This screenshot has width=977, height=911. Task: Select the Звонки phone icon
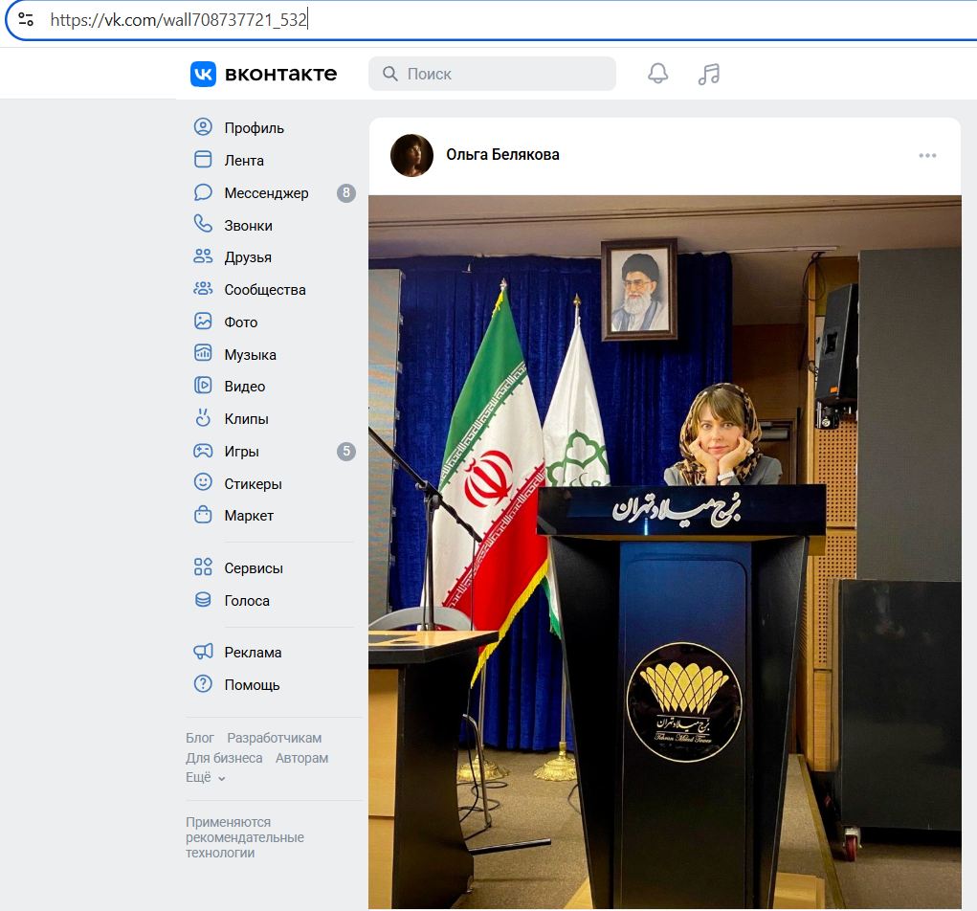click(202, 225)
